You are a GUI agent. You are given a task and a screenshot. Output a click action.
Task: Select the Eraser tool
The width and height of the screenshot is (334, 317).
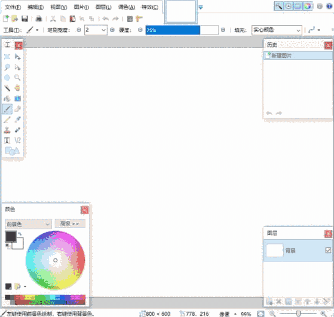18,109
